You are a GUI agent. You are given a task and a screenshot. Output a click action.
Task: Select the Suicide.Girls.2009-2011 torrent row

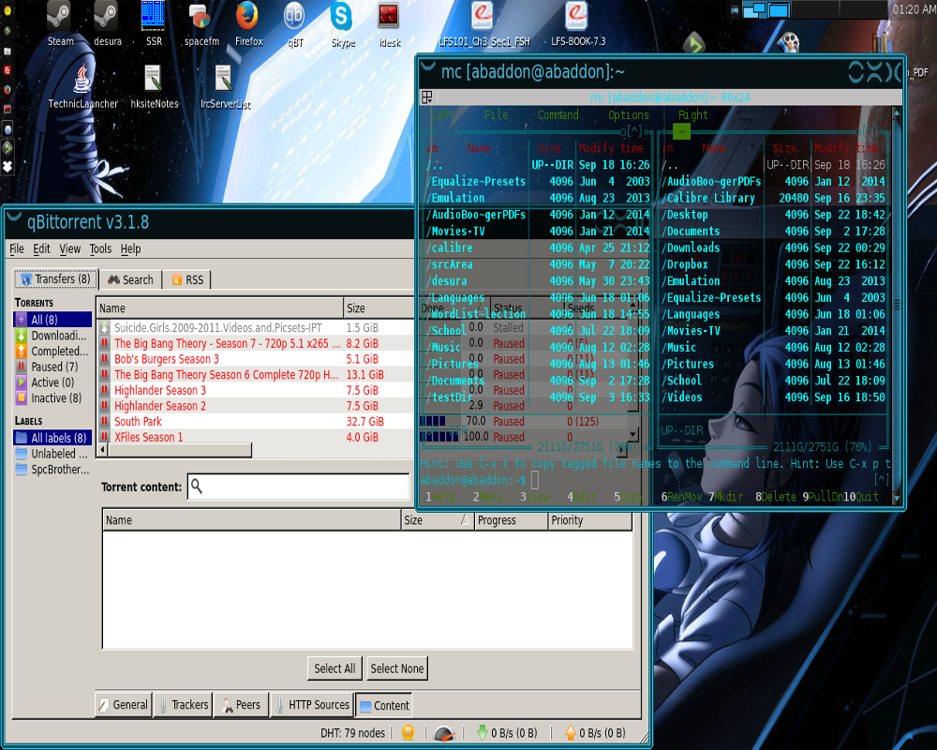point(256,328)
